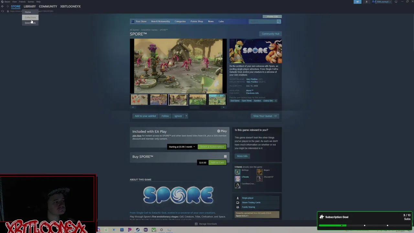Open the Categories store menu
Viewport: 414px width, 233px height.
(x=180, y=21)
